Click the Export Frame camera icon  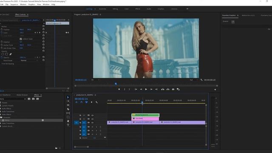pos(173,89)
